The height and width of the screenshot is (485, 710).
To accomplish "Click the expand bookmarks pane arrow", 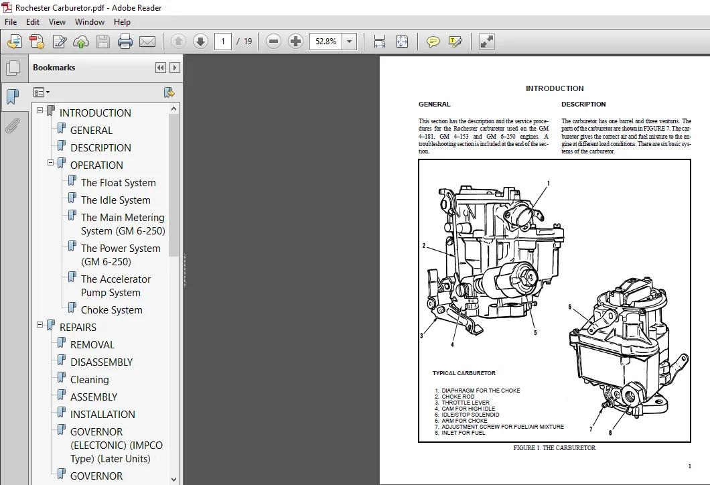I will (174, 68).
